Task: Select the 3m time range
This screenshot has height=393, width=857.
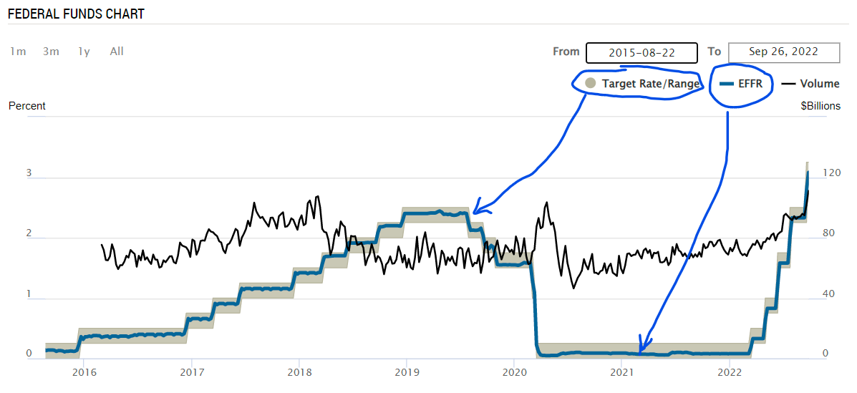Action: coord(51,52)
